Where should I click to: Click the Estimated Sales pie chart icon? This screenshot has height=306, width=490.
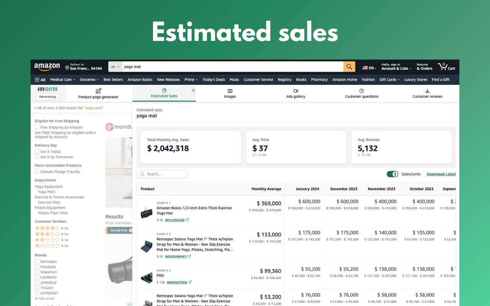(164, 90)
